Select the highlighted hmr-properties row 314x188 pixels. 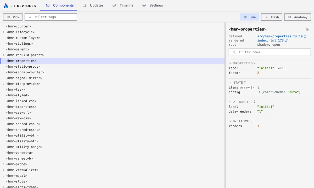point(112,61)
